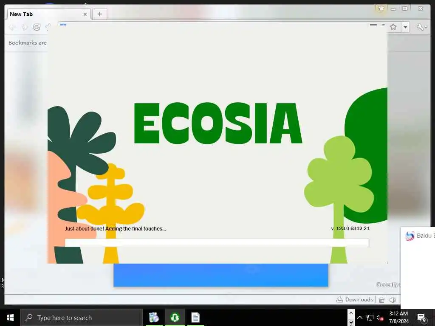Click the browser Forward arrow
Image resolution: width=435 pixels, height=326 pixels.
[25, 27]
